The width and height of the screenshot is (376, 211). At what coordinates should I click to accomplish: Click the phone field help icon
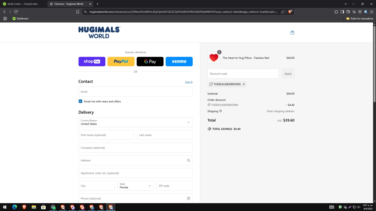tap(189, 198)
